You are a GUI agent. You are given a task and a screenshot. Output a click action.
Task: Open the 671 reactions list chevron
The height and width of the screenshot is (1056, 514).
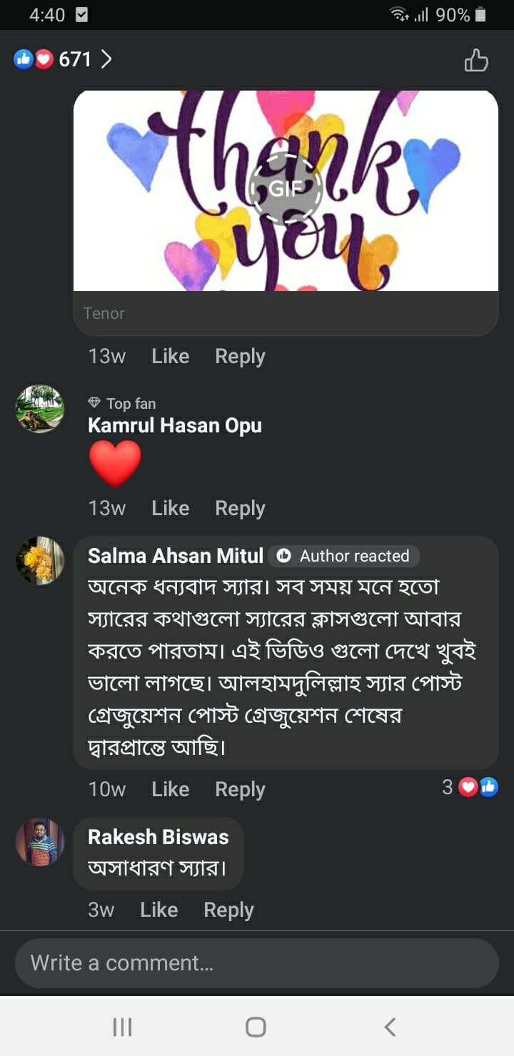click(x=106, y=59)
